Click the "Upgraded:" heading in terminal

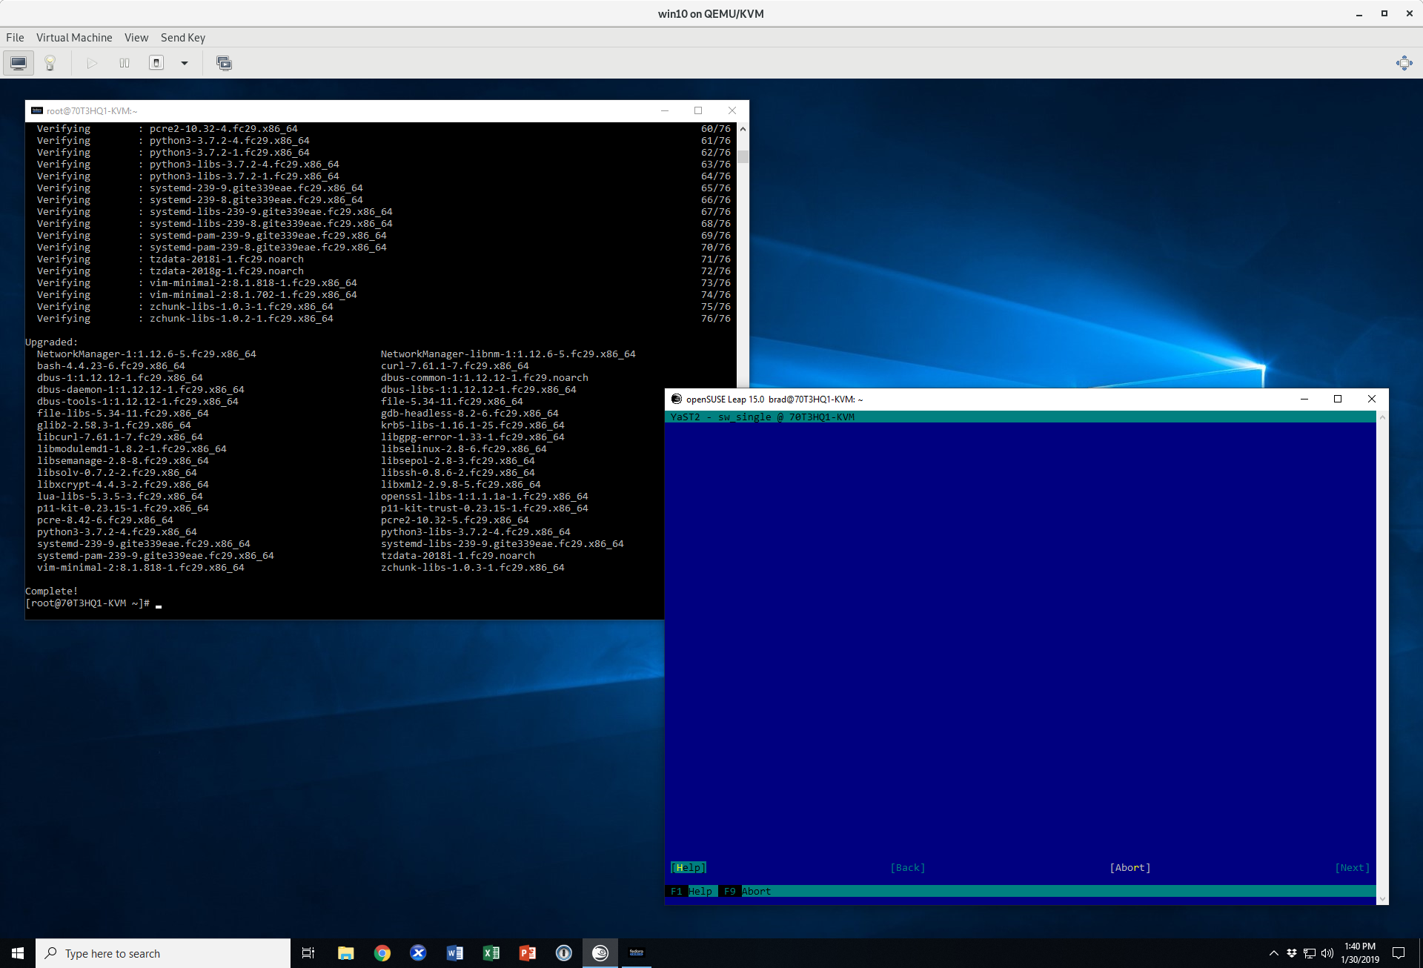tap(52, 342)
